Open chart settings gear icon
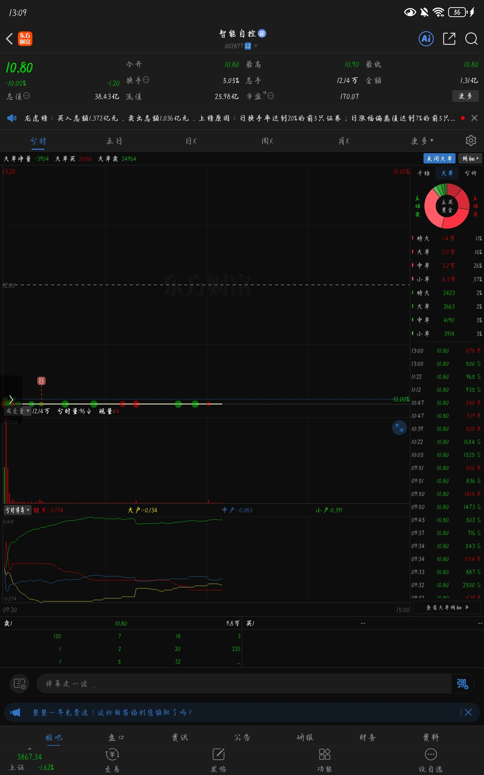The height and width of the screenshot is (775, 484). pos(471,140)
